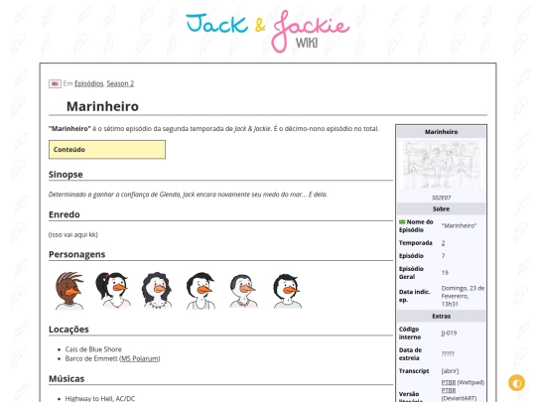This screenshot has height=402, width=536.
Task: Click the Cais de Blue Shore list item
Action: 93,349
